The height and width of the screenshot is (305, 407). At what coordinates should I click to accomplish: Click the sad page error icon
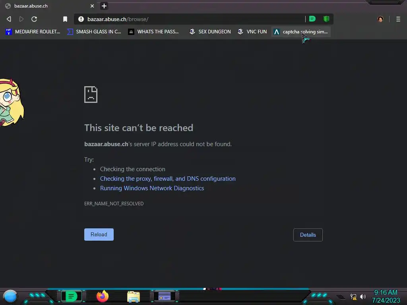pos(91,95)
